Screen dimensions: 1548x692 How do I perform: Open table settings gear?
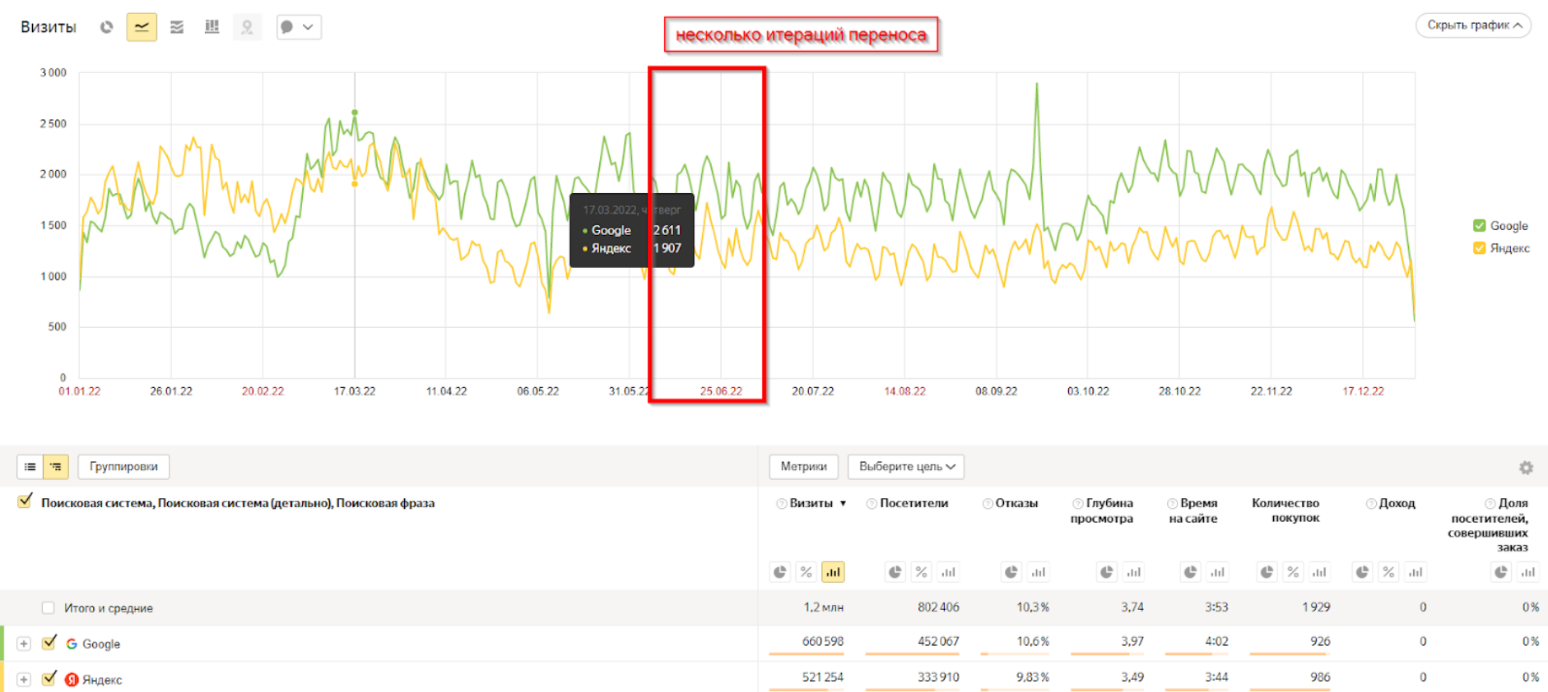1526,468
